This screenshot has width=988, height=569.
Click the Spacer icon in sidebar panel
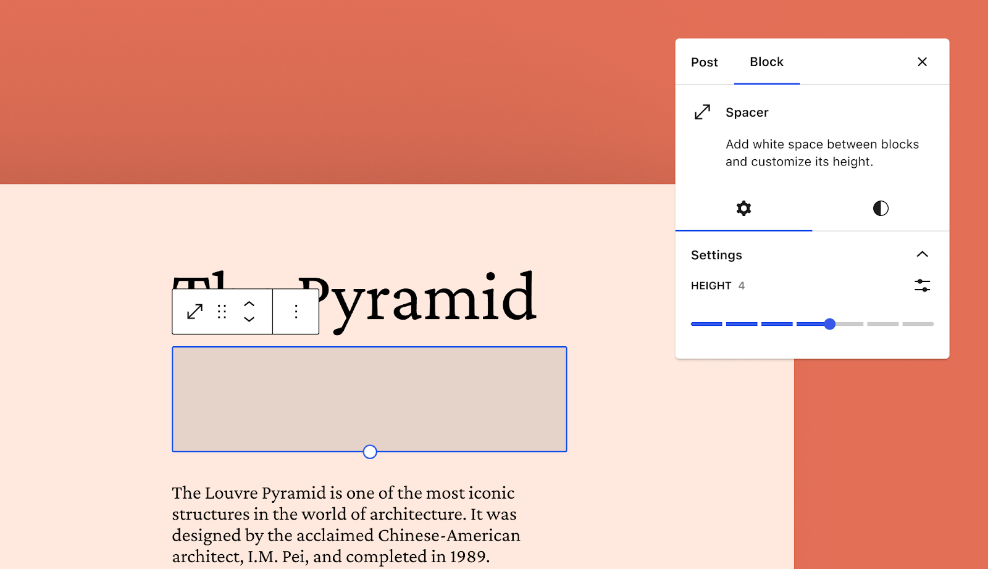[x=703, y=112]
